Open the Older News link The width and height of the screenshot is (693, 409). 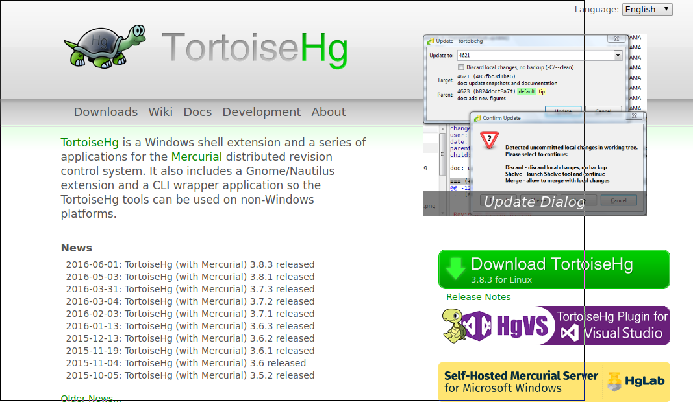[91, 399]
